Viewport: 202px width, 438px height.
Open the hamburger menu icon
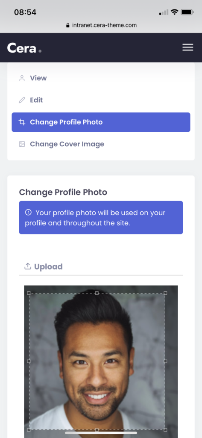(x=188, y=47)
